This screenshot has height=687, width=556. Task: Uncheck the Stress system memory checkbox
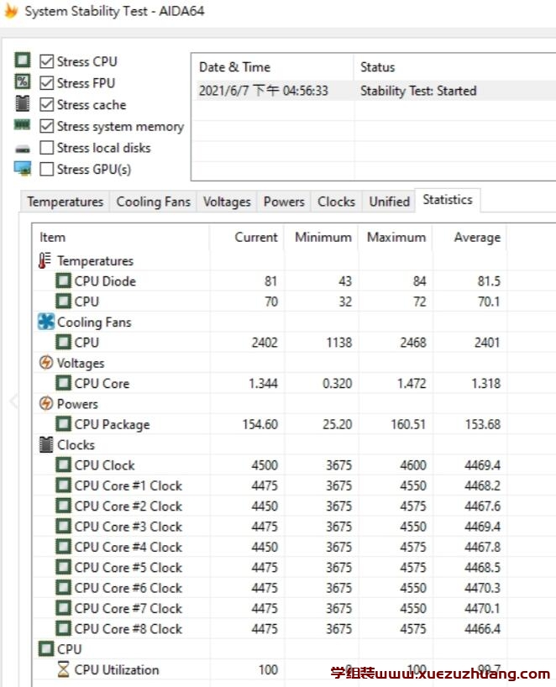coord(46,126)
